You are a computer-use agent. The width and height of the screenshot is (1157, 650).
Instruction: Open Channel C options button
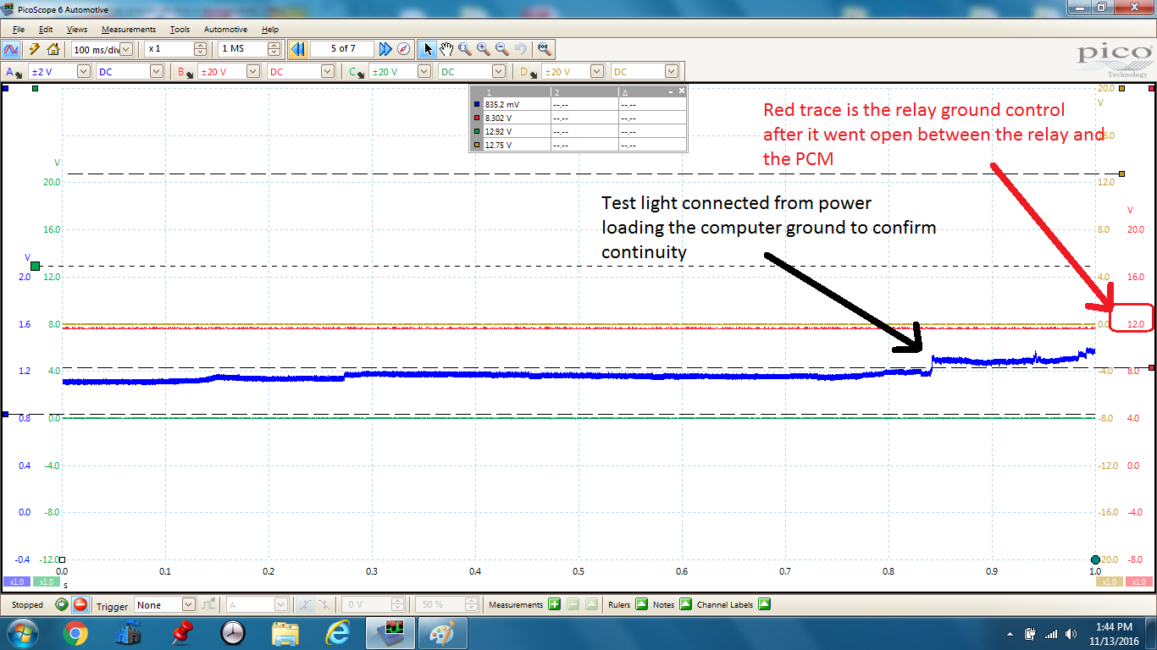click(x=356, y=72)
